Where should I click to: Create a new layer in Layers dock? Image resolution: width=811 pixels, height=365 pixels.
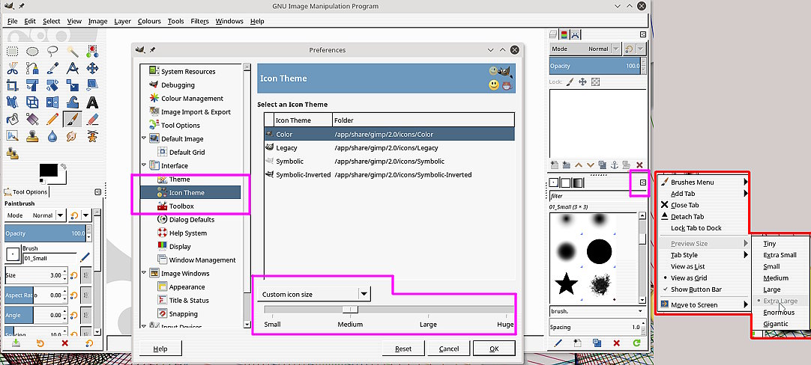click(555, 165)
